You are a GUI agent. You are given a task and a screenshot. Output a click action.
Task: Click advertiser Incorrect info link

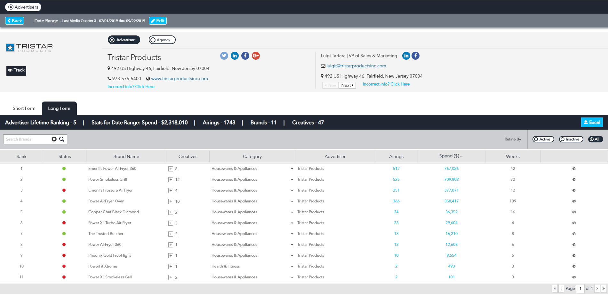point(131,87)
